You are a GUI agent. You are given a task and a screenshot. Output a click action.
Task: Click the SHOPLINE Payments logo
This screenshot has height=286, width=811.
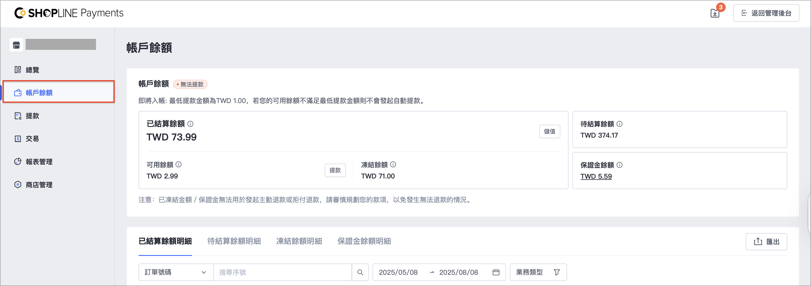coord(69,13)
